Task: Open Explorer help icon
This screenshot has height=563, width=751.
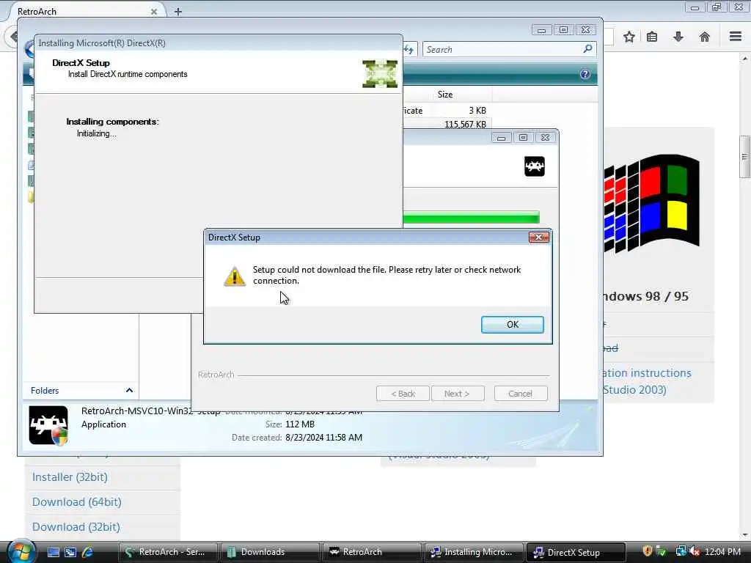Action: point(585,74)
